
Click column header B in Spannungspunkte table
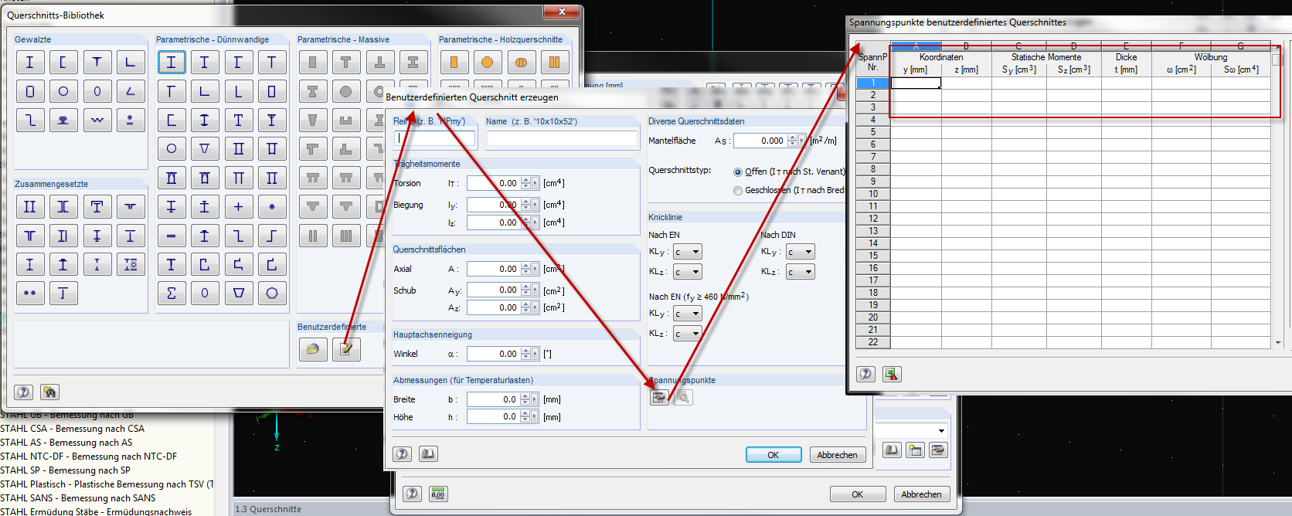(966, 46)
